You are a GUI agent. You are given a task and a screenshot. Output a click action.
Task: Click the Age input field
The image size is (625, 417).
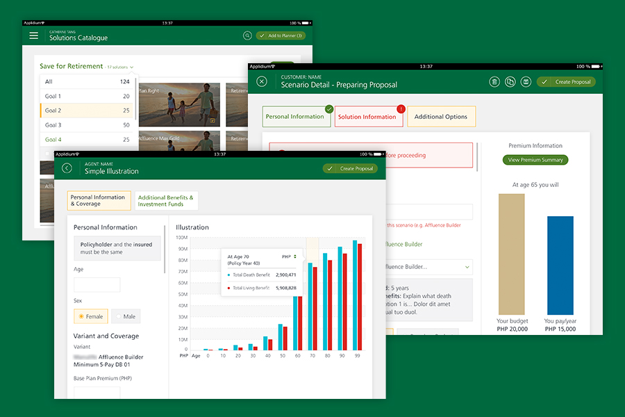pyautogui.click(x=97, y=285)
